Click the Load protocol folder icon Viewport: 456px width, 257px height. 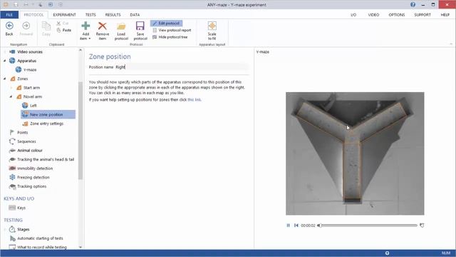[121, 26]
